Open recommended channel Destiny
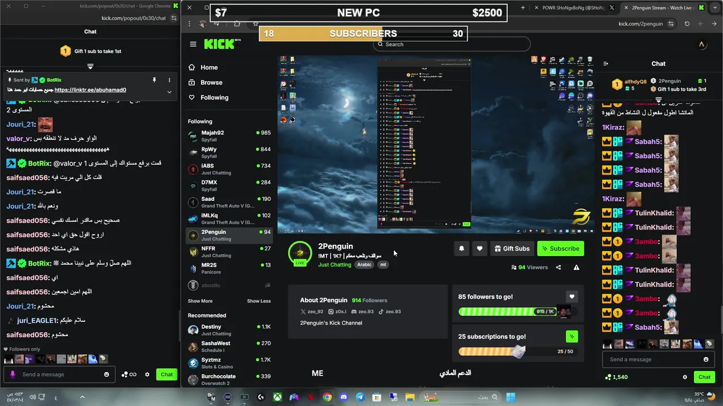 (229, 330)
